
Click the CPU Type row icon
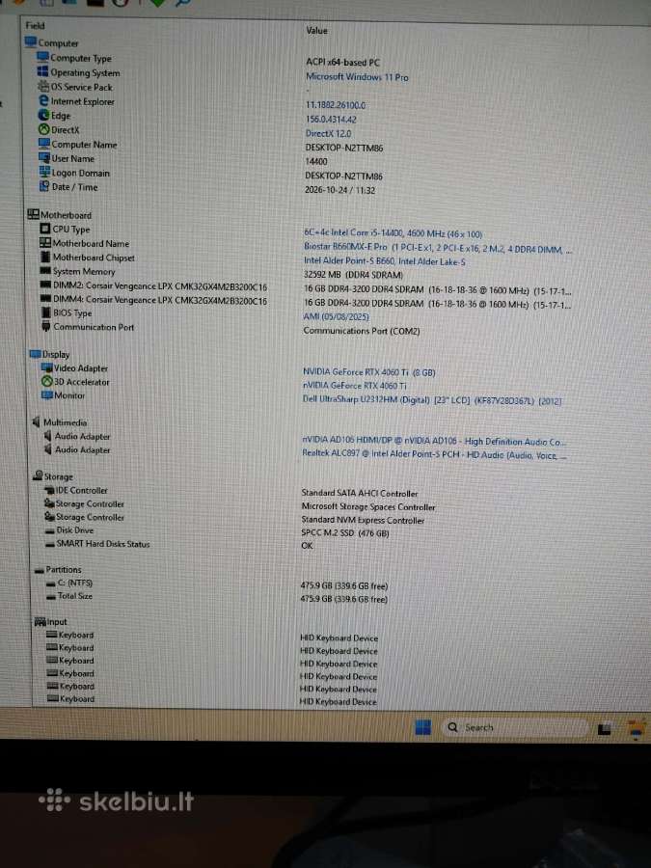45,229
